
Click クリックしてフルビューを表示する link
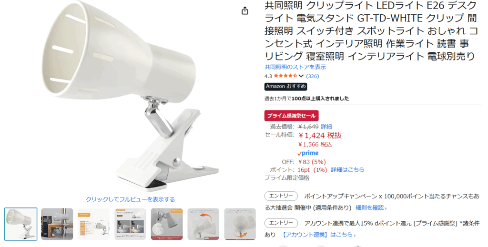(130, 199)
